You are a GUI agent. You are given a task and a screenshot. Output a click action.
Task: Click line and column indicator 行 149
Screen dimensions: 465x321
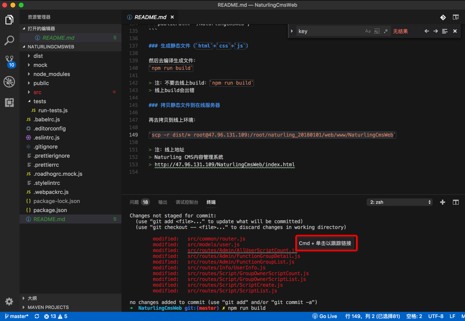(372, 316)
